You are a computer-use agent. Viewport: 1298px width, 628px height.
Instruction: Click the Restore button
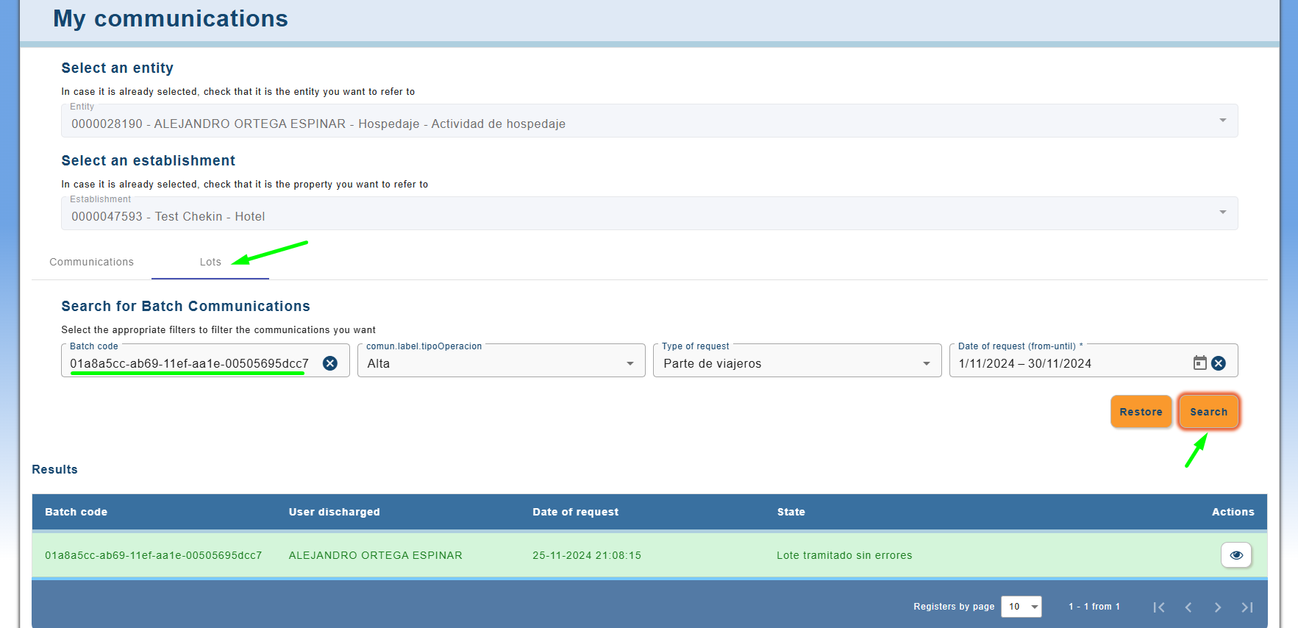(x=1141, y=412)
